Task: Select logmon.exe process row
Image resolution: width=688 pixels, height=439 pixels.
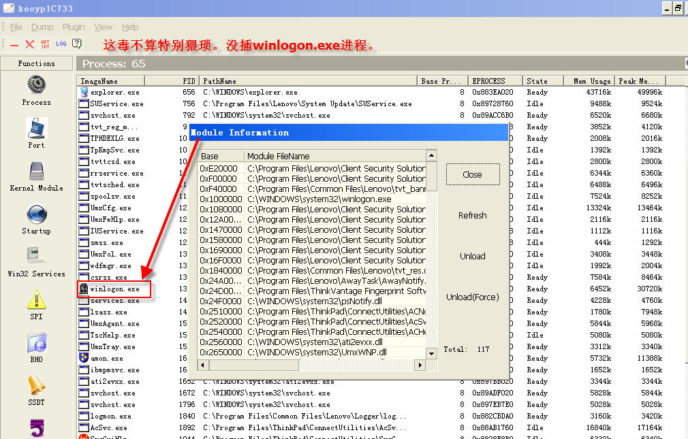Action: [x=372, y=416]
